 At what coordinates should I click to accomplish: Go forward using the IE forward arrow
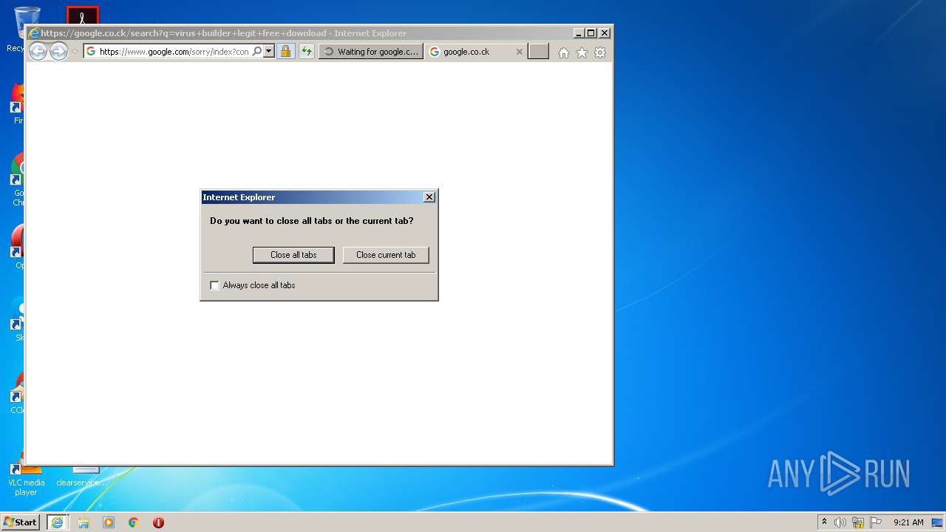(58, 52)
